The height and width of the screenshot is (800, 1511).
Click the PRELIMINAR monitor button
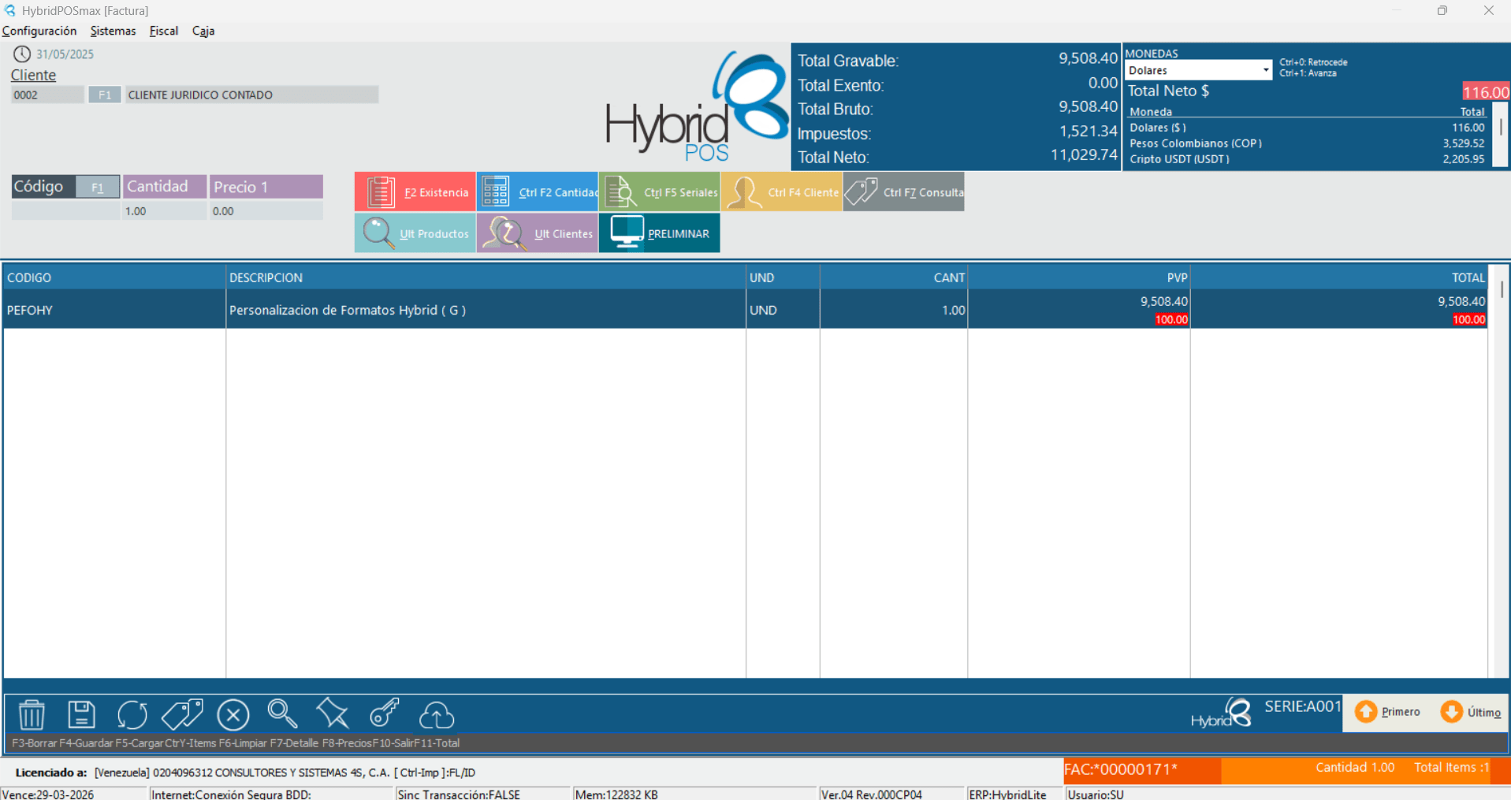(660, 233)
